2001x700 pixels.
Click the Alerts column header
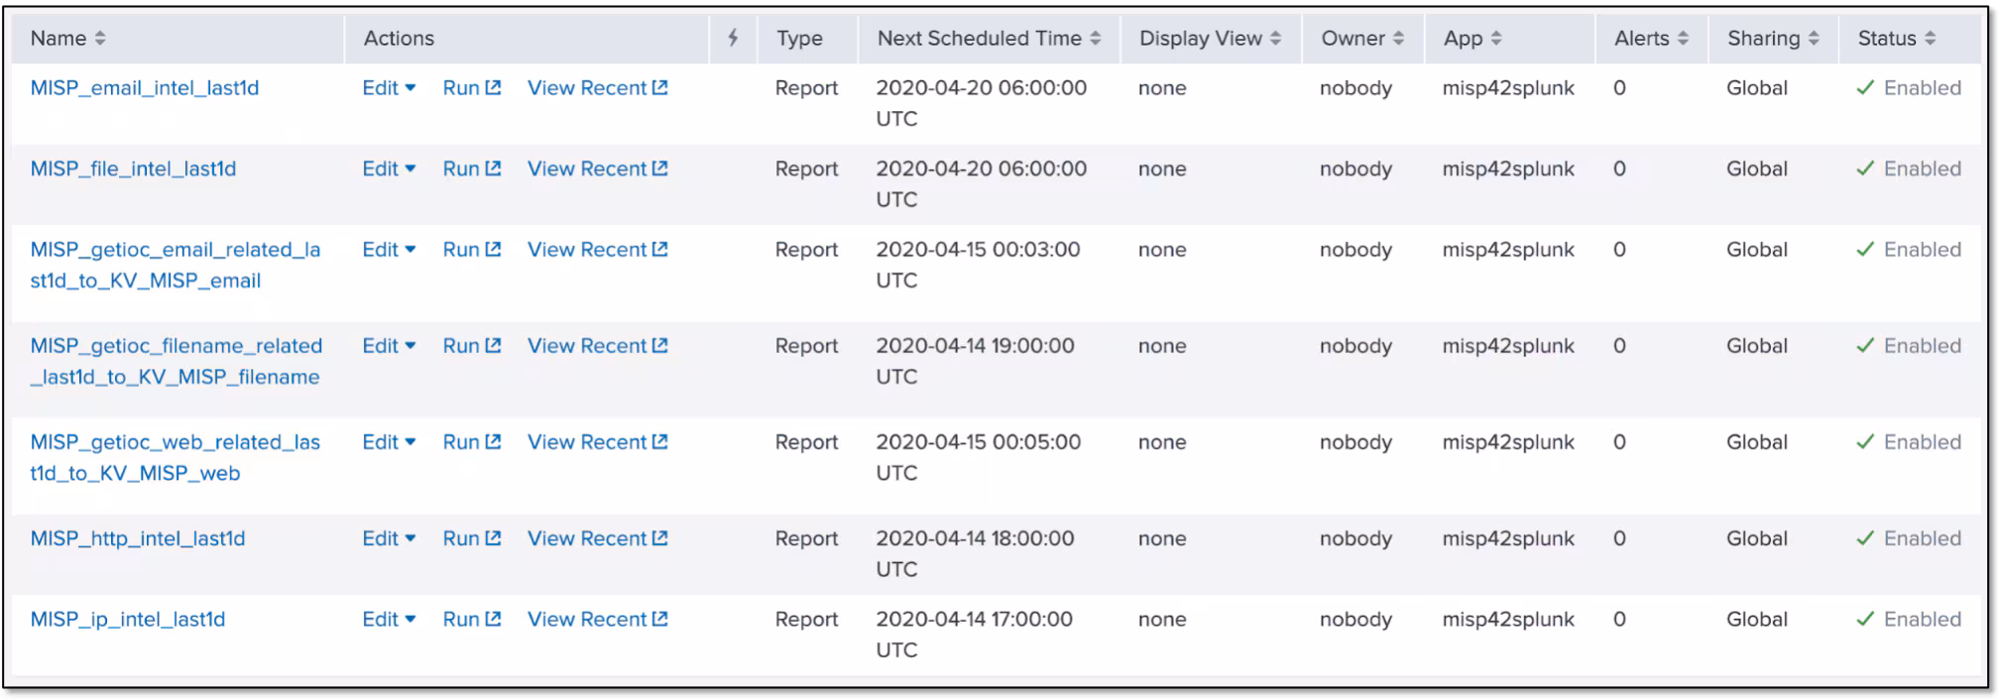(x=1641, y=38)
